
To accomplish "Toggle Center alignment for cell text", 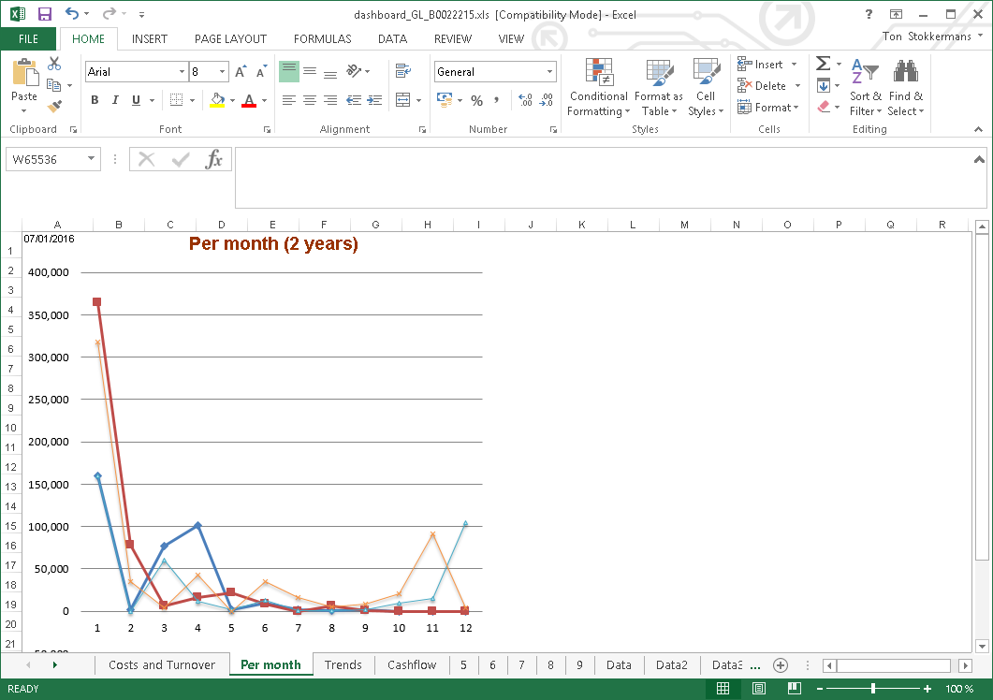I will 310,100.
